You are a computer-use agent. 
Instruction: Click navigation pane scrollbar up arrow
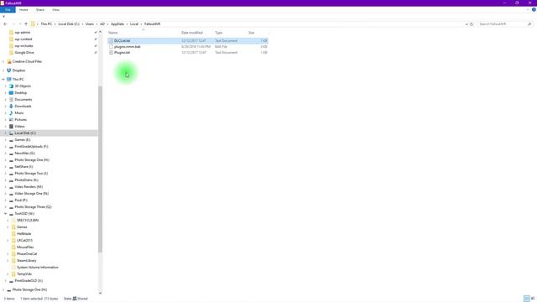(101, 32)
